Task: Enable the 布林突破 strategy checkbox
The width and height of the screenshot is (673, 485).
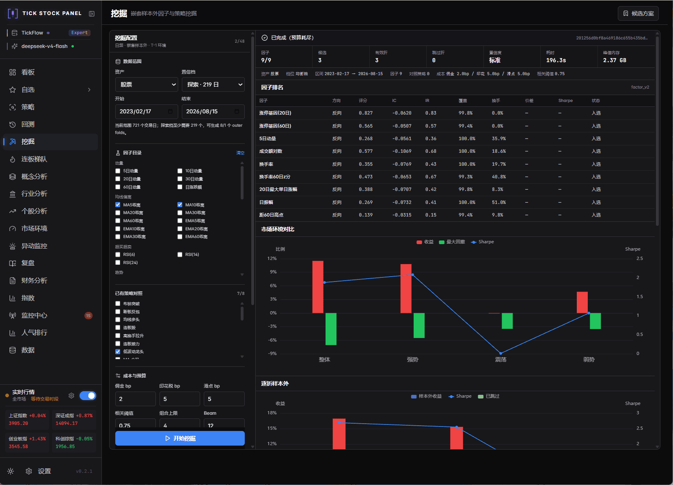Action: (x=118, y=304)
